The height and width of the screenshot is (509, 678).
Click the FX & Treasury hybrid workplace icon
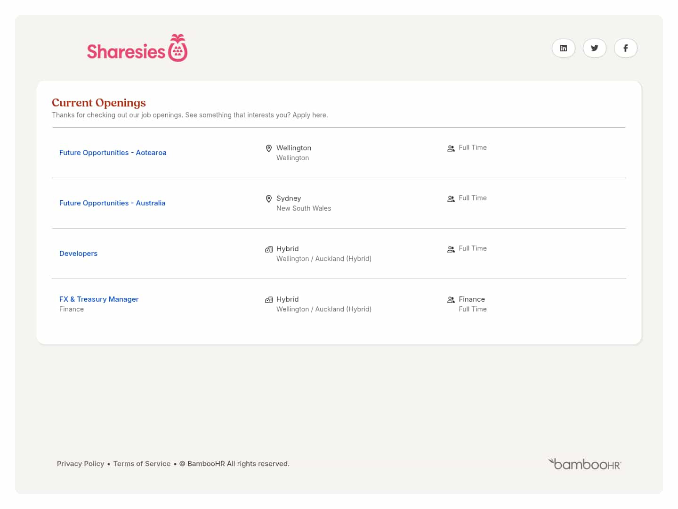(x=269, y=300)
